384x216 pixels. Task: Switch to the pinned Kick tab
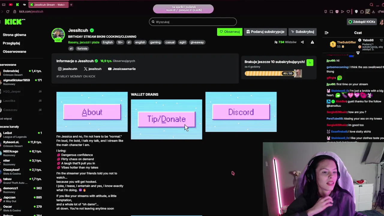pyautogui.click(x=17, y=4)
